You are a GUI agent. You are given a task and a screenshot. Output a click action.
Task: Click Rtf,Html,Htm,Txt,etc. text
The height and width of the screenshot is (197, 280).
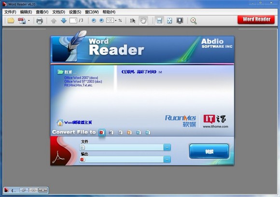(78, 85)
